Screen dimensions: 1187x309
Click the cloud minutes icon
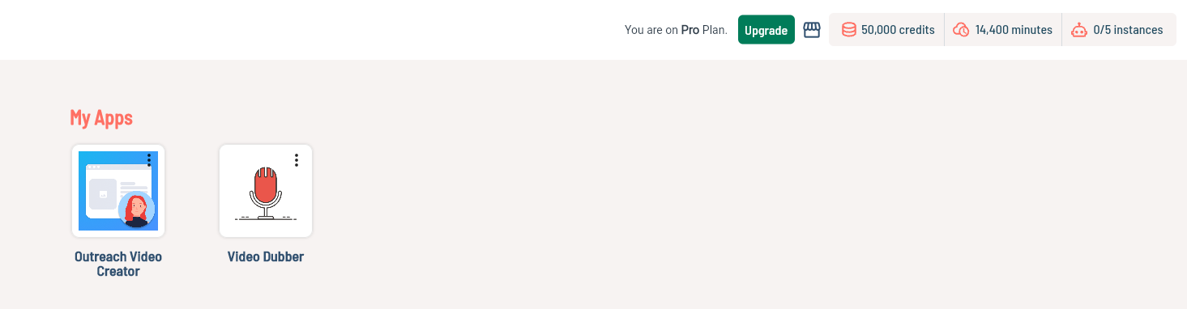click(x=962, y=30)
